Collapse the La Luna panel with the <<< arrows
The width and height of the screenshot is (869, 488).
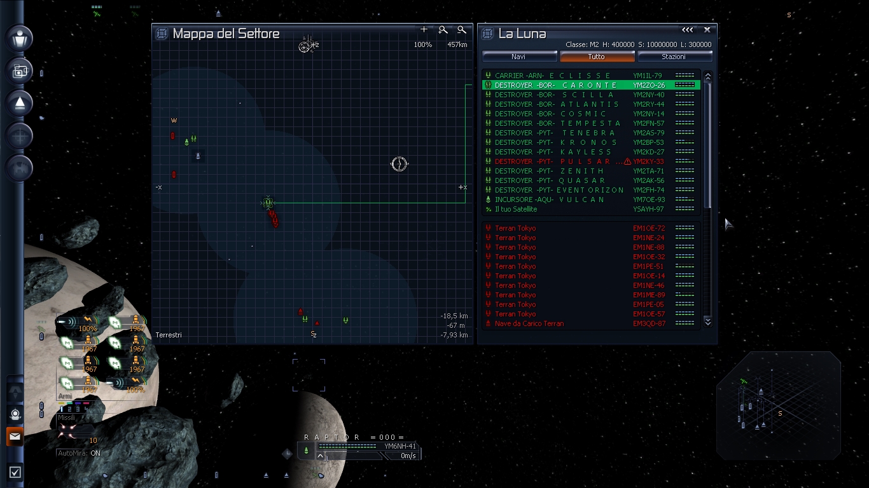(x=687, y=30)
